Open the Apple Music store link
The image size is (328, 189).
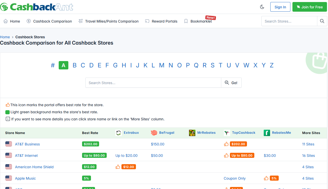[25, 178]
